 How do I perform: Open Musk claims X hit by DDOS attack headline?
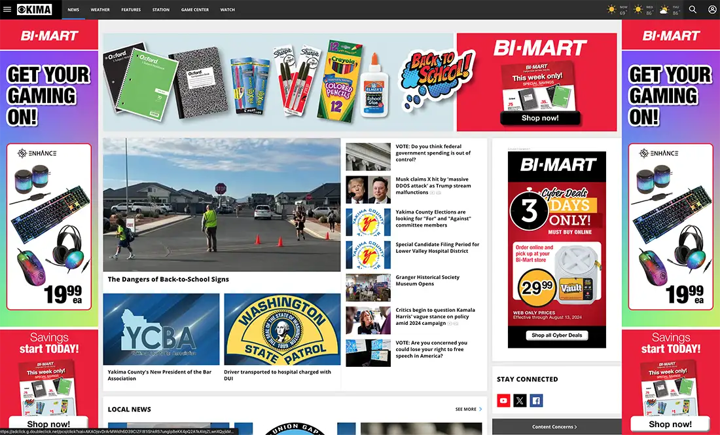coord(433,185)
